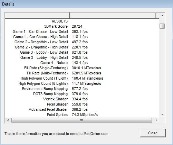Select Environment Bump Mapping label
Screen dimensions: 173x145
click(x=45, y=89)
